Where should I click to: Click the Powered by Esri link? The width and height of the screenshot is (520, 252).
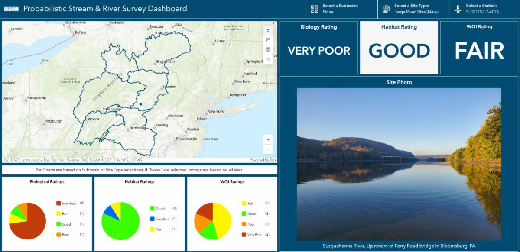263,160
